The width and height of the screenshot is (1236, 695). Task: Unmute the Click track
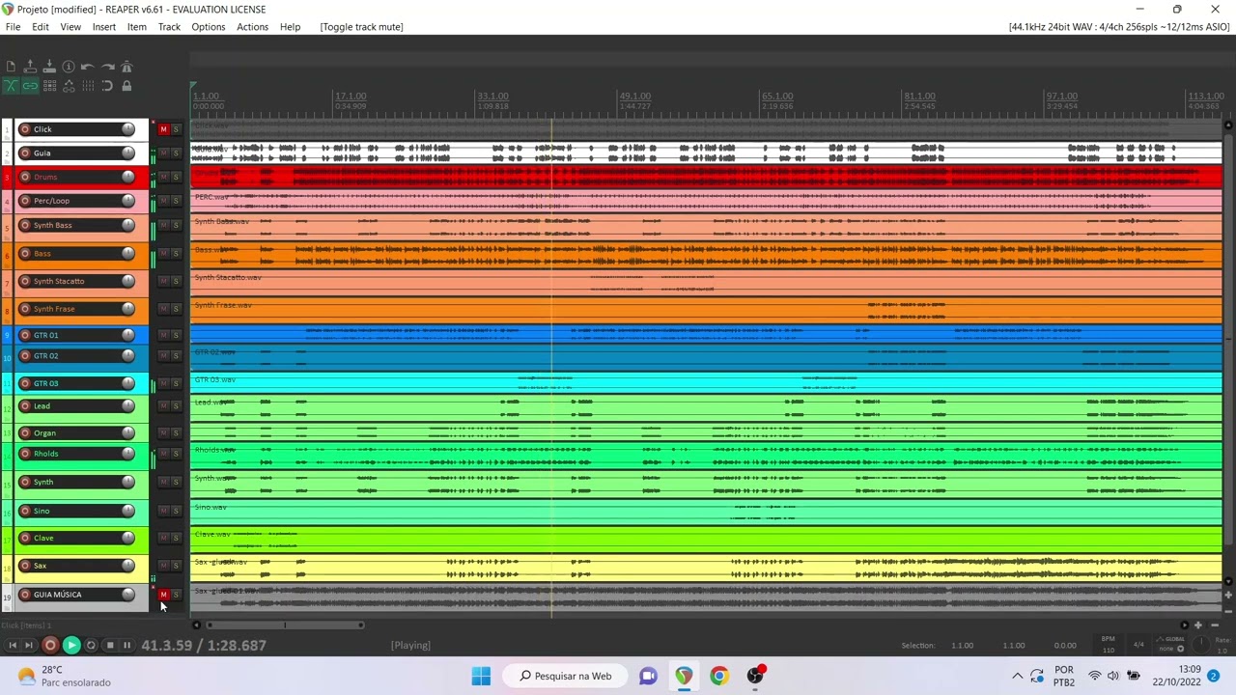(x=164, y=129)
